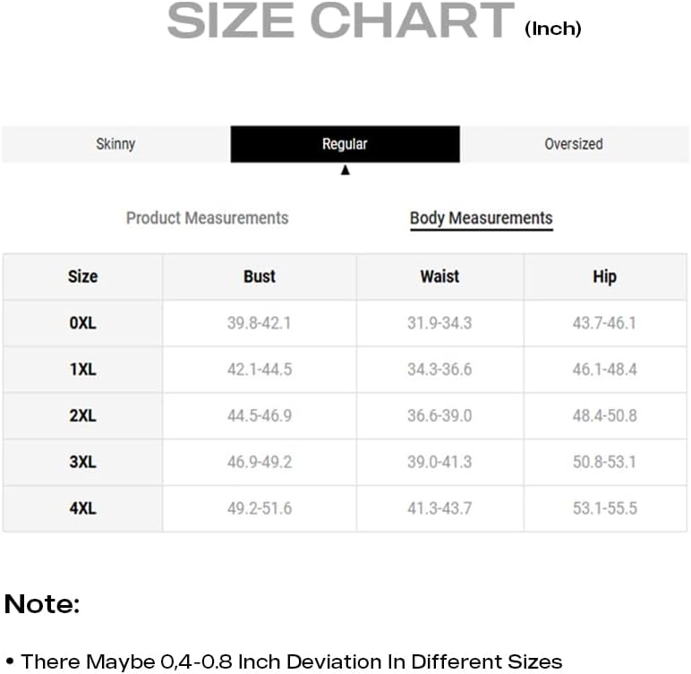Select the 1XL size row label

(83, 370)
